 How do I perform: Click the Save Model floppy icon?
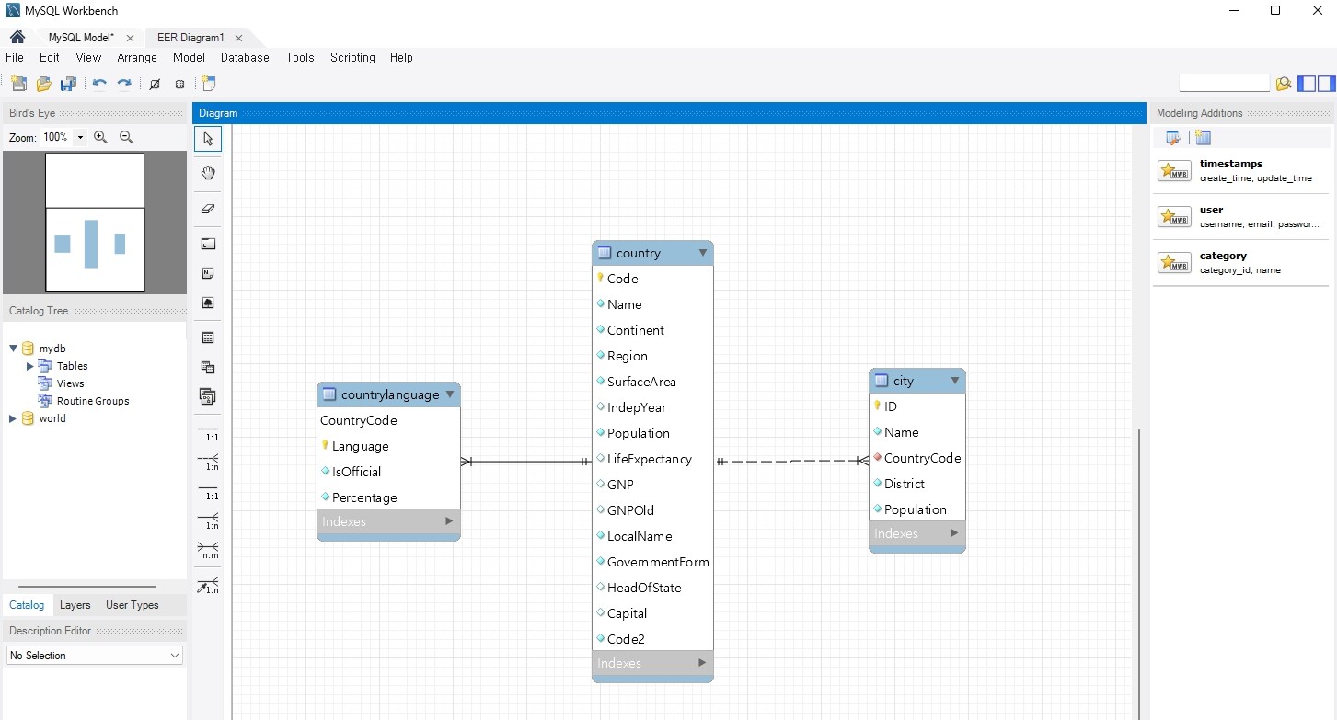68,84
